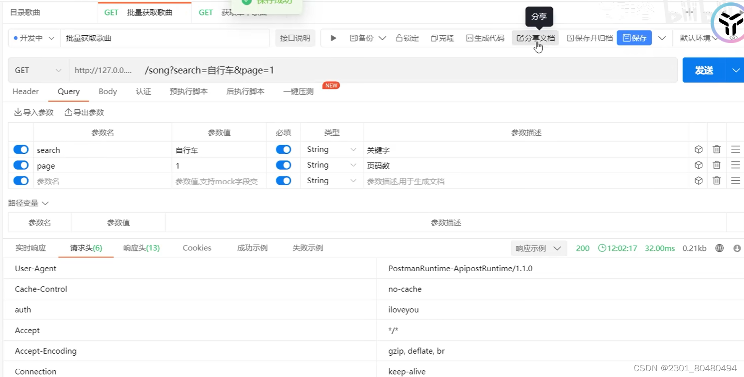Toggle the 必填 switch for search
This screenshot has width=744, height=377.
(x=283, y=150)
